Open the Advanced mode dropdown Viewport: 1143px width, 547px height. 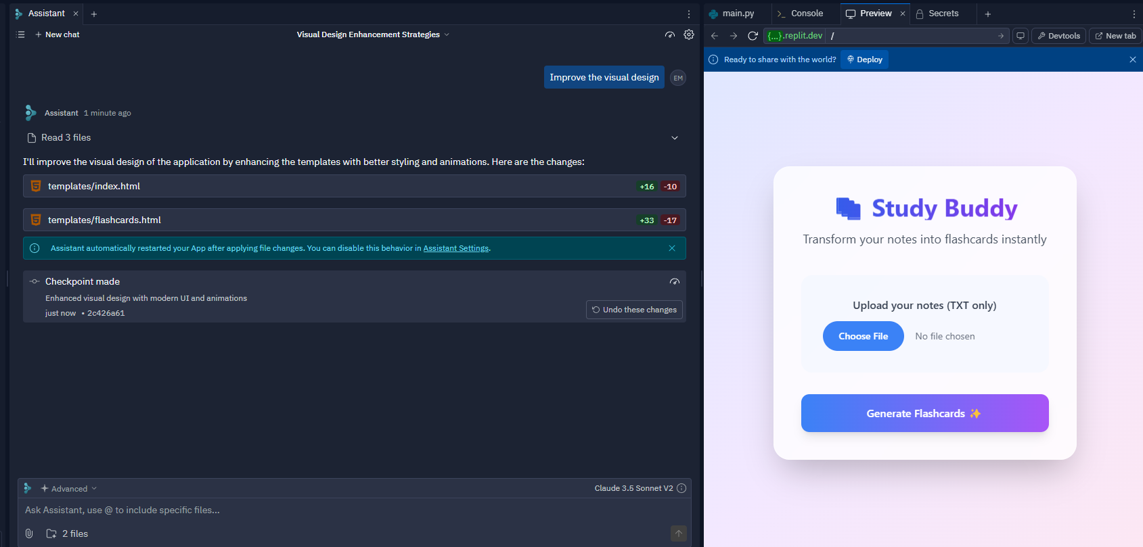[x=69, y=488]
